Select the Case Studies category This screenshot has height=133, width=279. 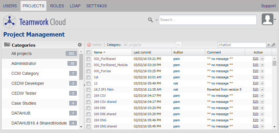click(x=40, y=103)
